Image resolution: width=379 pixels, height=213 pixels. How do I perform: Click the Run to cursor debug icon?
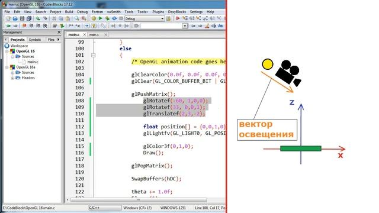click(185, 18)
